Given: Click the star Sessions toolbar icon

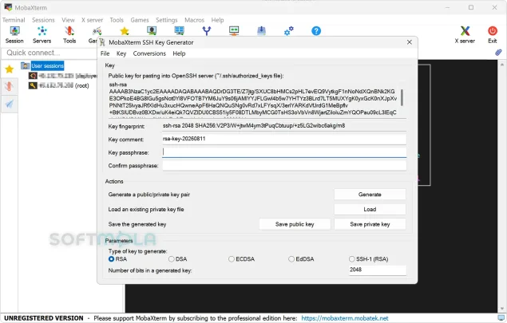Looking at the screenshot, I should [x=125, y=31].
